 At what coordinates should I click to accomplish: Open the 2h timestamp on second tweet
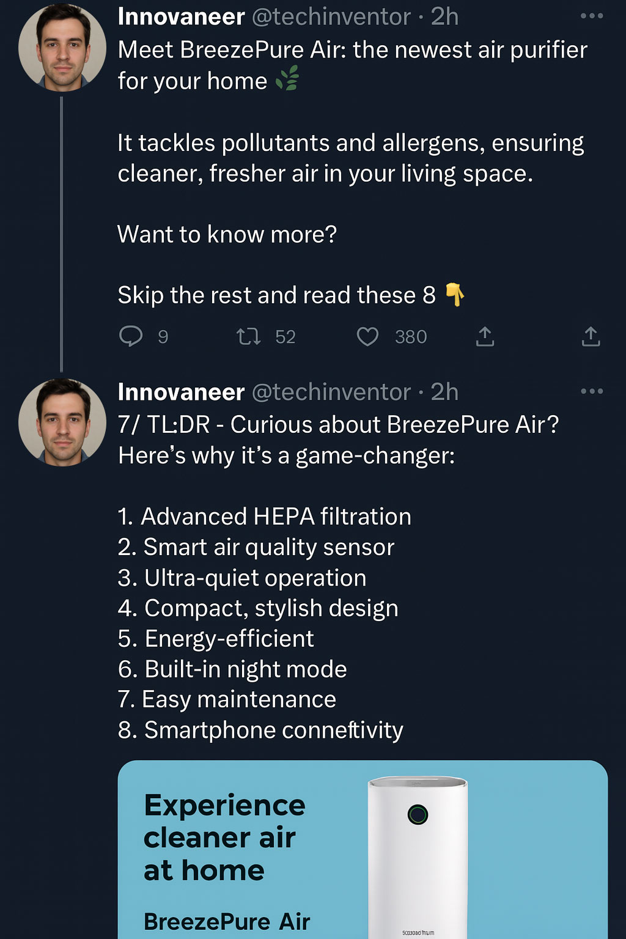(x=444, y=392)
